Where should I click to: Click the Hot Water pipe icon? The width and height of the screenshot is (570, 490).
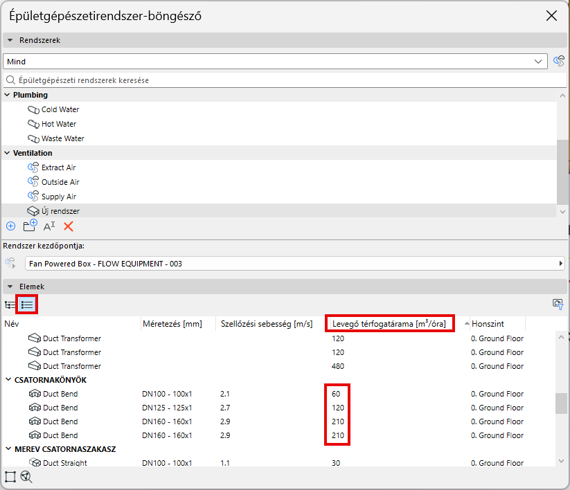[x=33, y=124]
